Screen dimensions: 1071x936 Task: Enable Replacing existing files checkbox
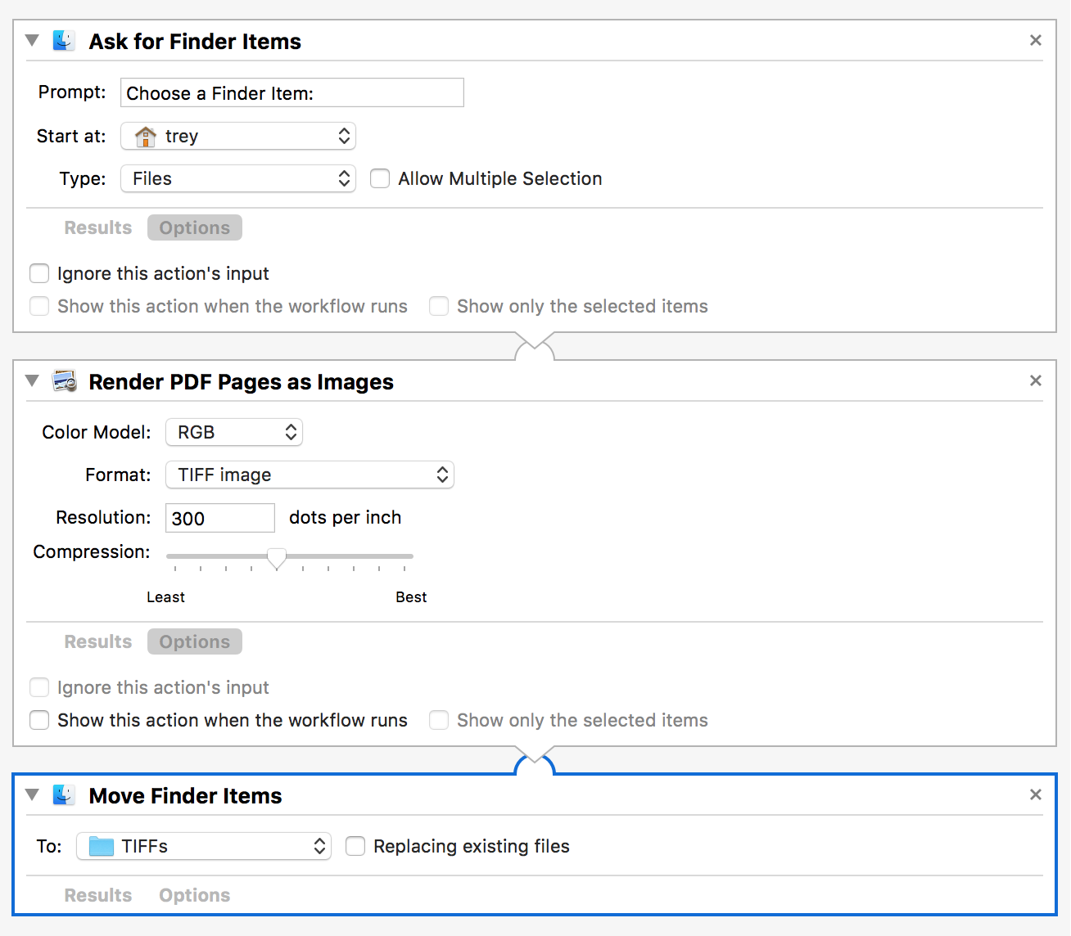pos(355,846)
